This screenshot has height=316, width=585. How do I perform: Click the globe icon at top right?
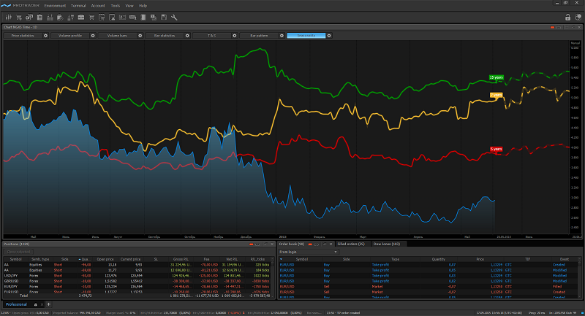[x=578, y=16]
